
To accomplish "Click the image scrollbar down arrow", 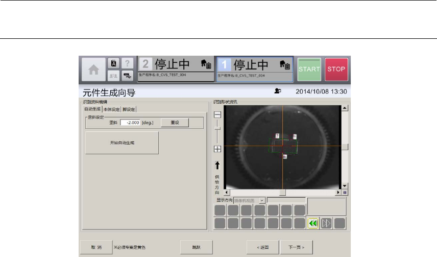I will click(x=345, y=185).
